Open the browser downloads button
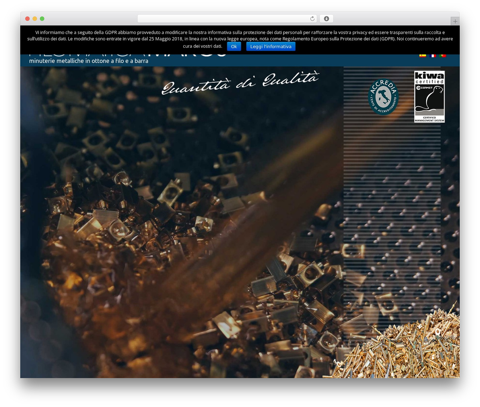This screenshot has height=407, width=480. pos(327,19)
